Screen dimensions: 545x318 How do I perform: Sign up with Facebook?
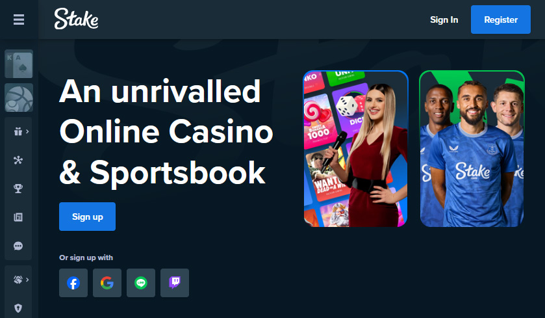[x=73, y=283]
